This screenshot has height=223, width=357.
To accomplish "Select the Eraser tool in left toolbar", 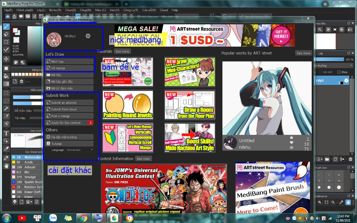I will 6,34.
